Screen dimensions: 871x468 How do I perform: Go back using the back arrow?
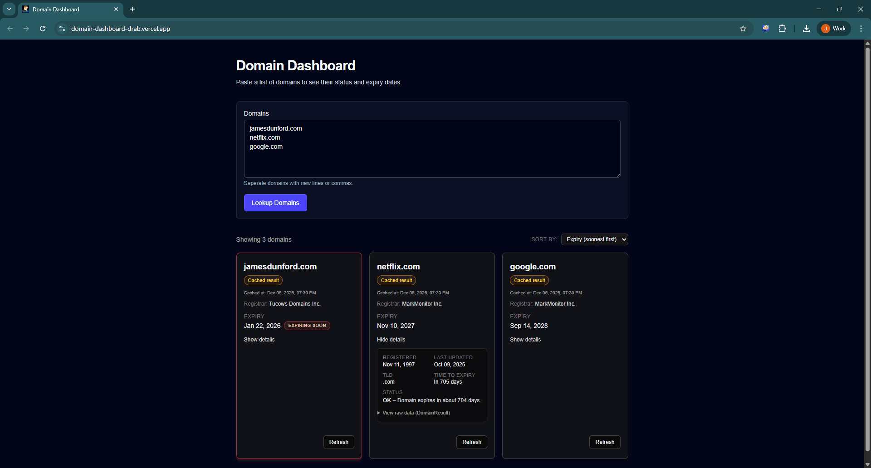pos(10,28)
